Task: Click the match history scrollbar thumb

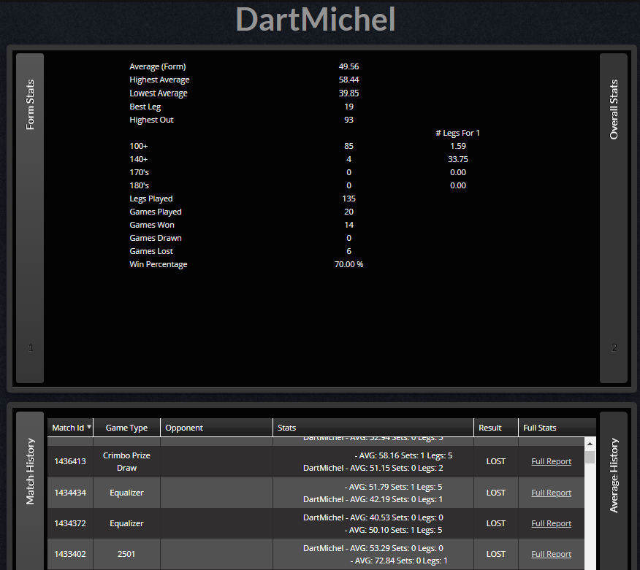Action: 590,457
